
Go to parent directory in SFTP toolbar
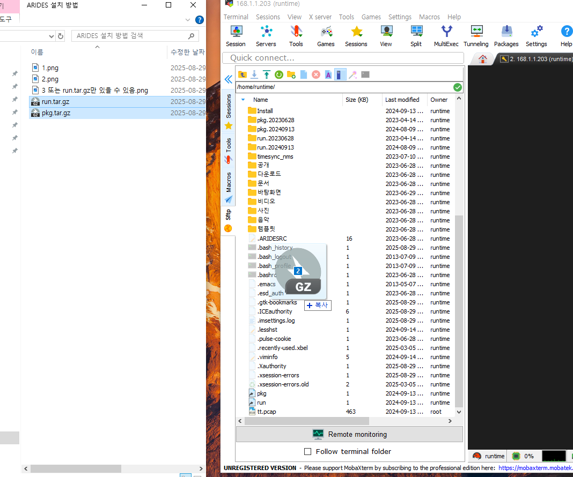(x=243, y=74)
